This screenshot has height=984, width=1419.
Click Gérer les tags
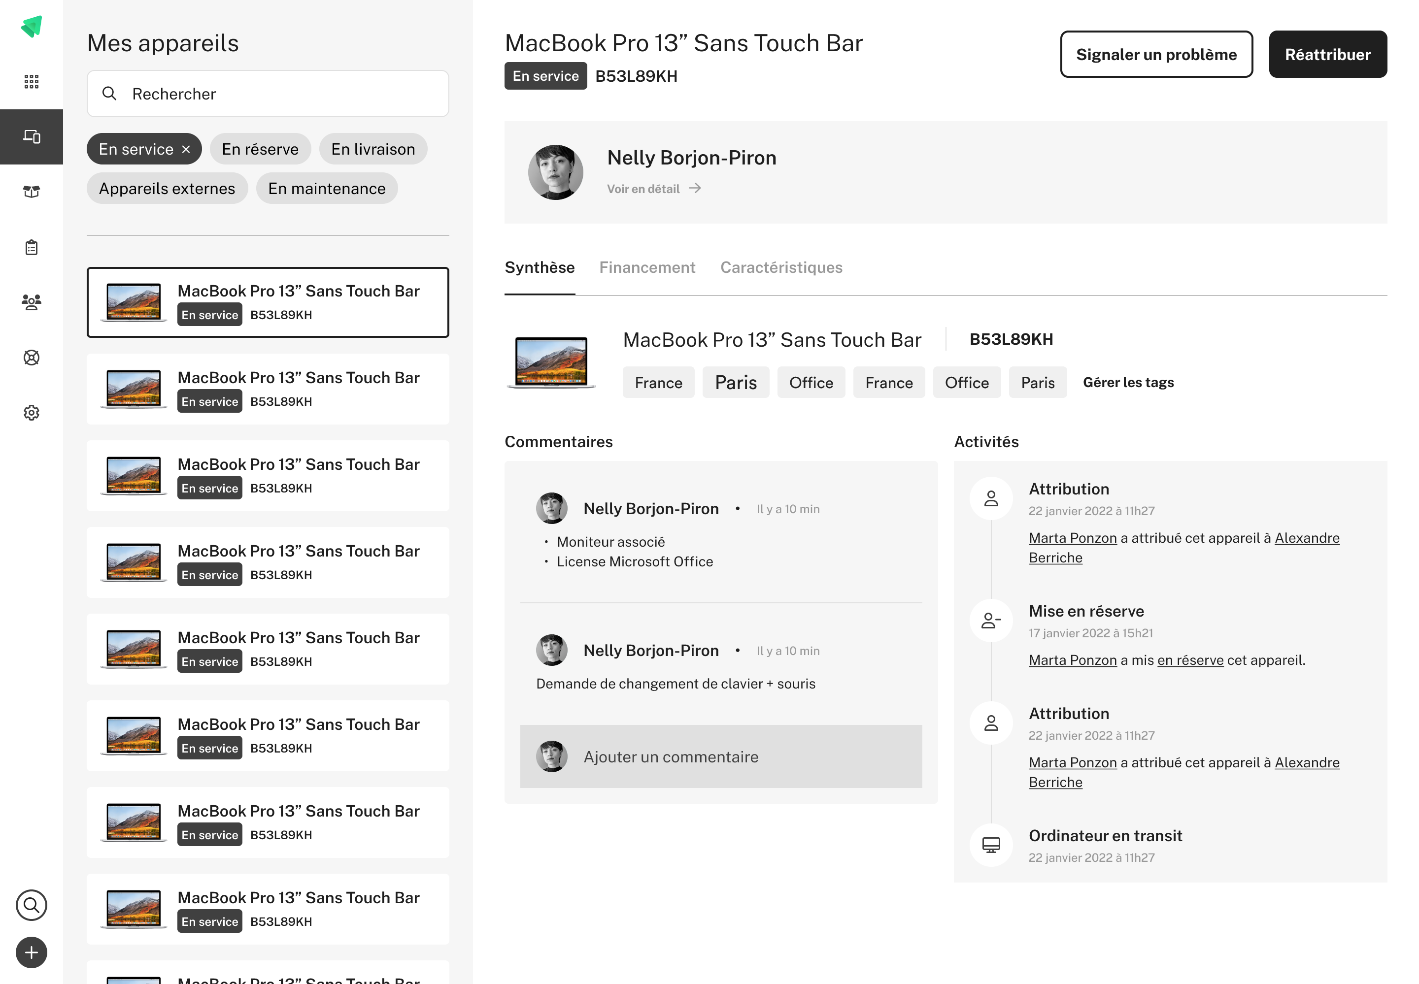click(x=1128, y=382)
